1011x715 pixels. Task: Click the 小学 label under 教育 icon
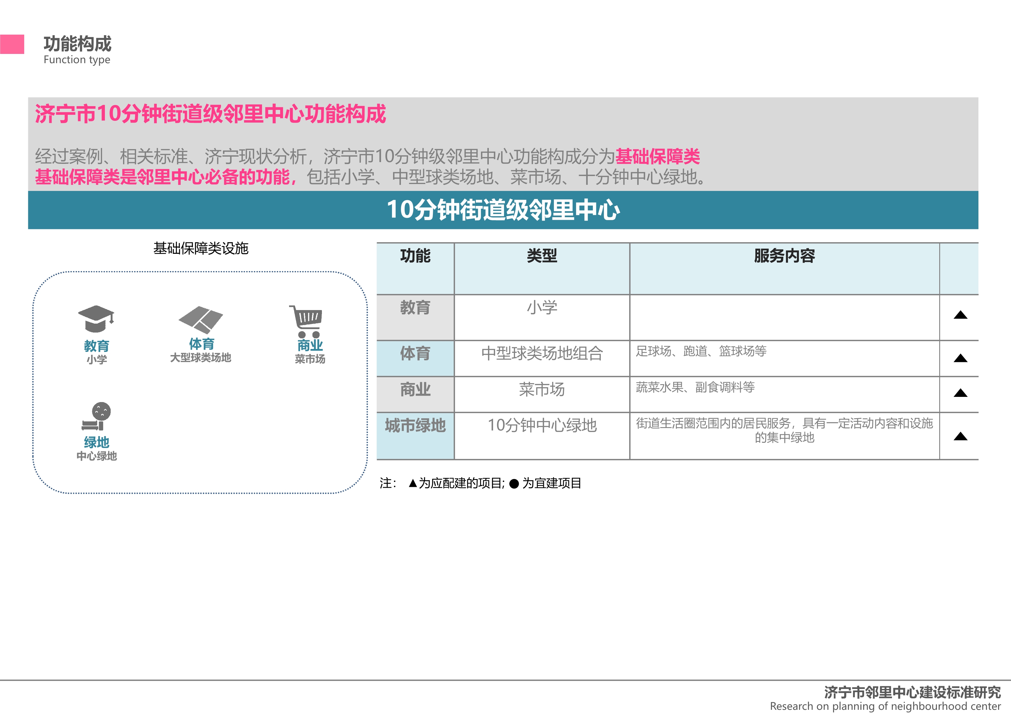97,359
